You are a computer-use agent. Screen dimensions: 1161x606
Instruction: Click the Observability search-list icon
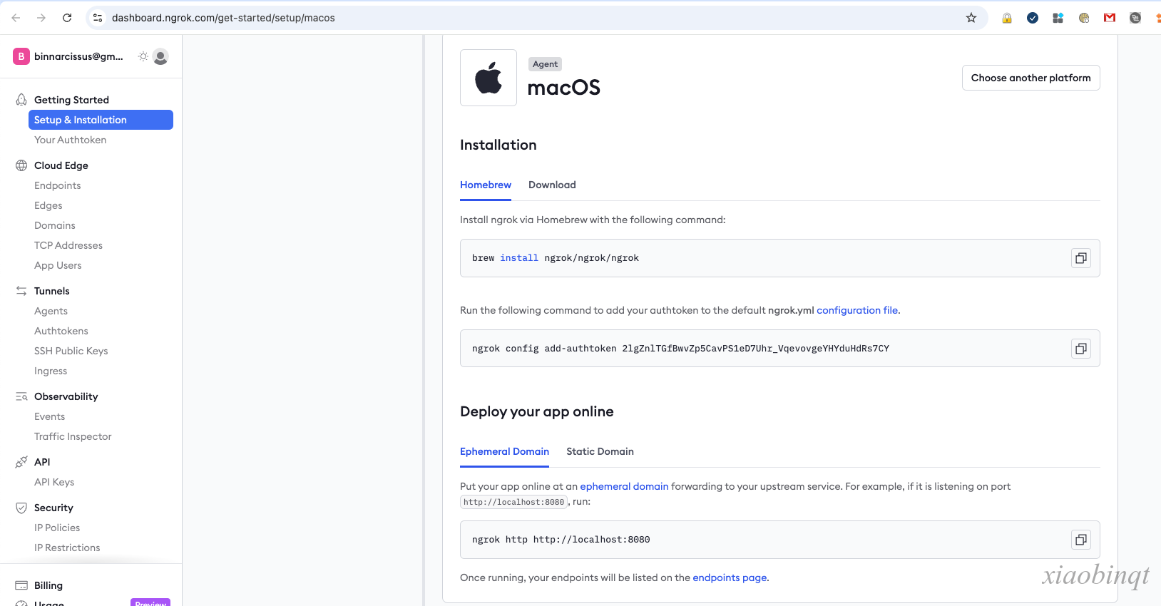(21, 396)
